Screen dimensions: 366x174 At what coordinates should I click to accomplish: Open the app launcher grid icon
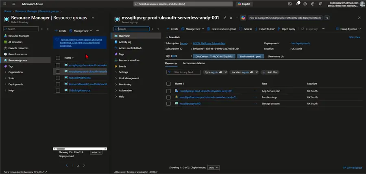(x=4, y=4)
